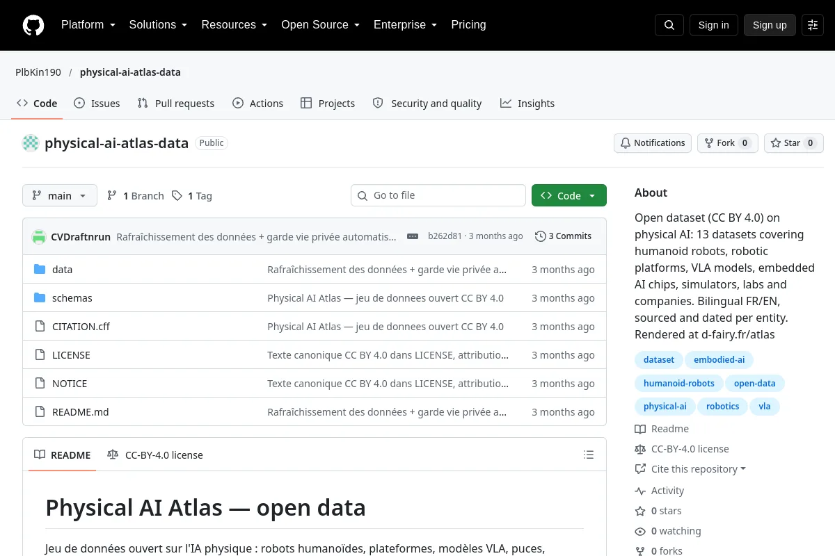
Task: Open the CVDraftnrun commit author avatar
Action: [39, 236]
